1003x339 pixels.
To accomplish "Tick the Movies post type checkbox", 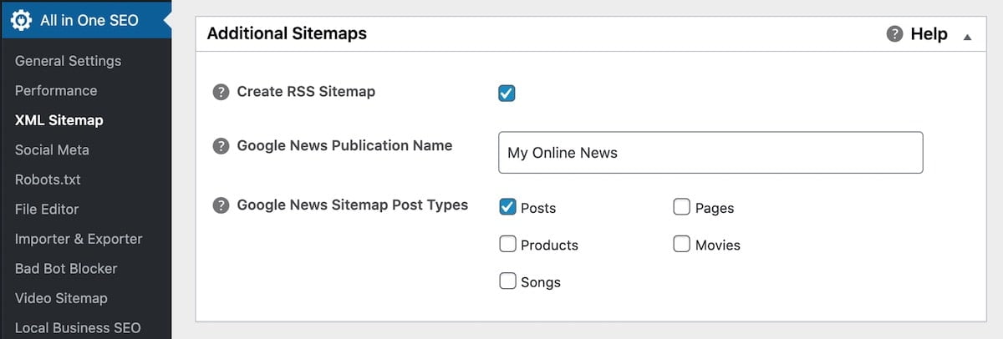I will (x=681, y=244).
